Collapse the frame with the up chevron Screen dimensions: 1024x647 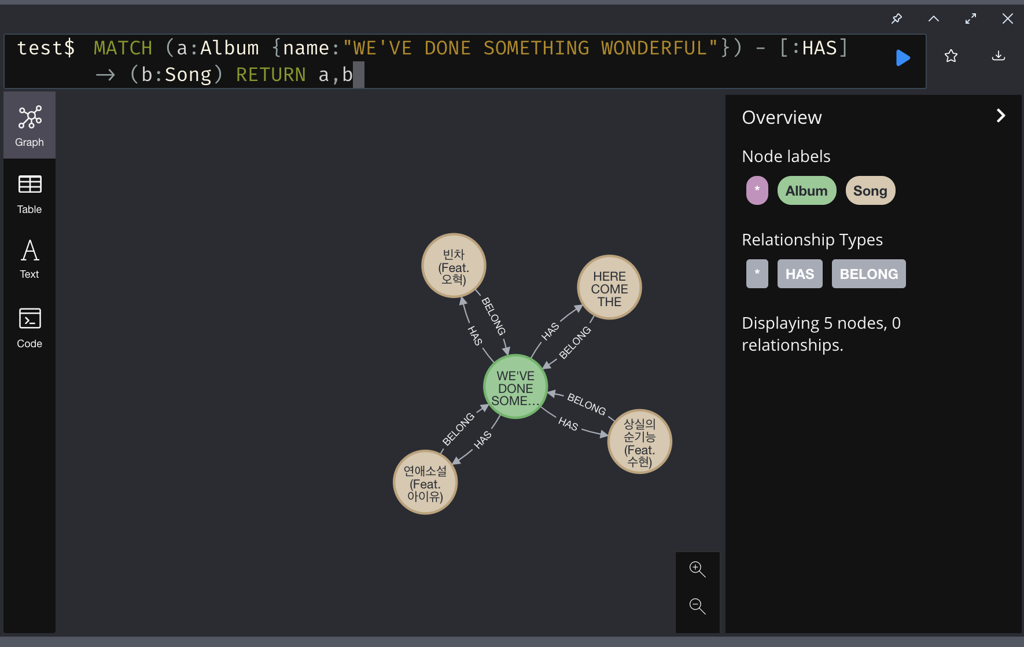[x=934, y=19]
